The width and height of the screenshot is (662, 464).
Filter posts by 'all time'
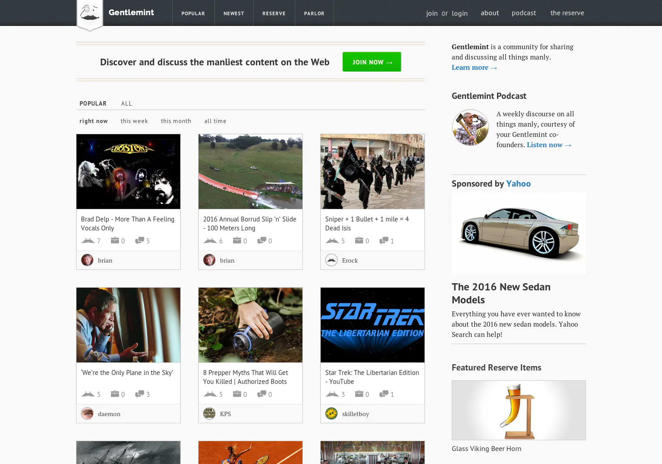click(x=215, y=121)
